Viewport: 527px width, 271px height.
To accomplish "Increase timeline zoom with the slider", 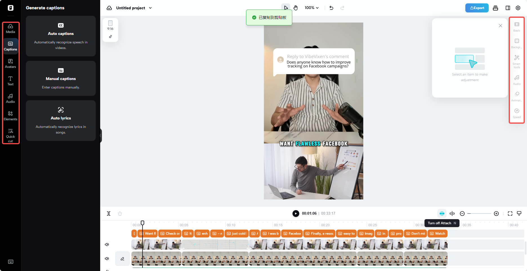I will (x=496, y=214).
